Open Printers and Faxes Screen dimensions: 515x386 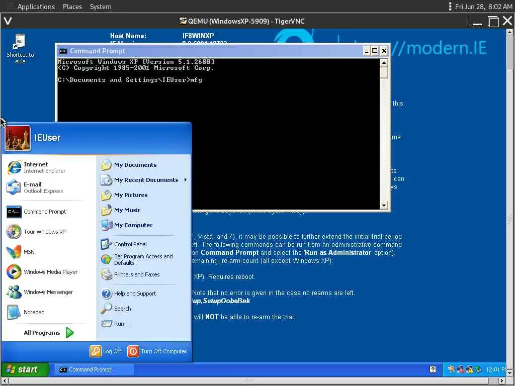(x=130, y=274)
